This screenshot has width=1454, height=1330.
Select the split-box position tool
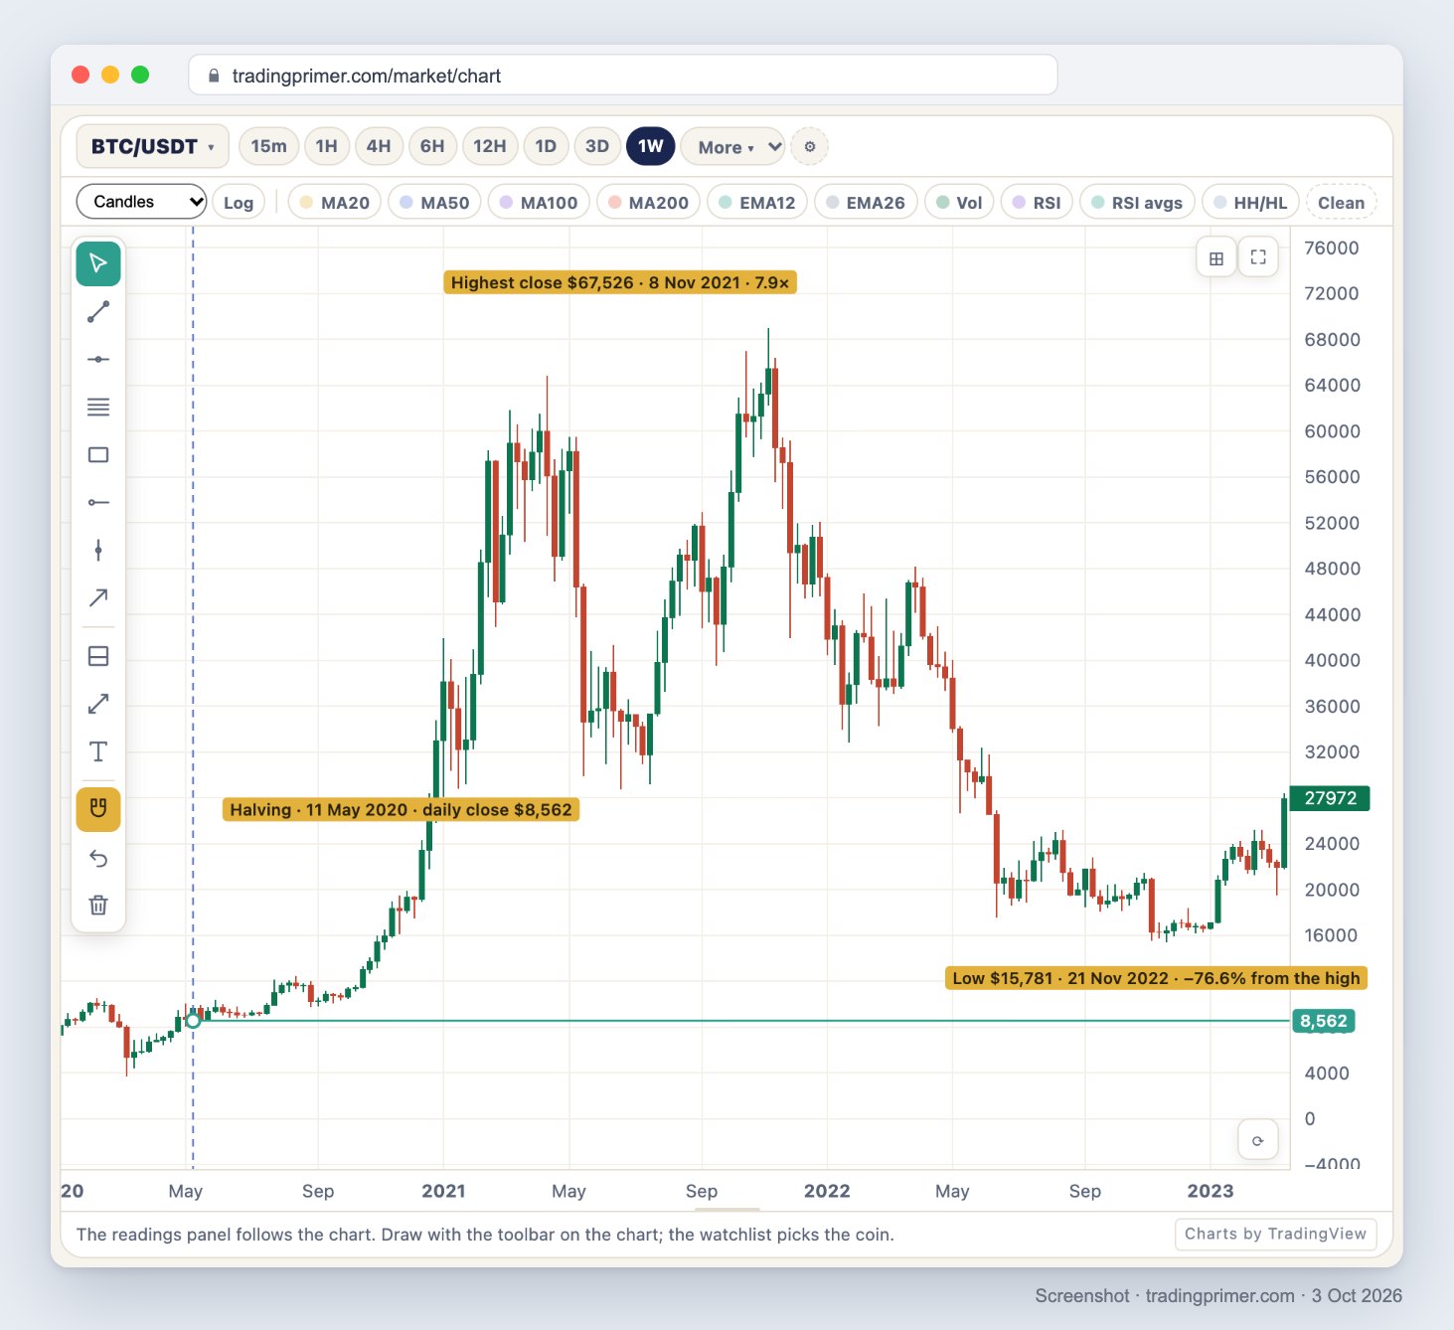coord(98,656)
